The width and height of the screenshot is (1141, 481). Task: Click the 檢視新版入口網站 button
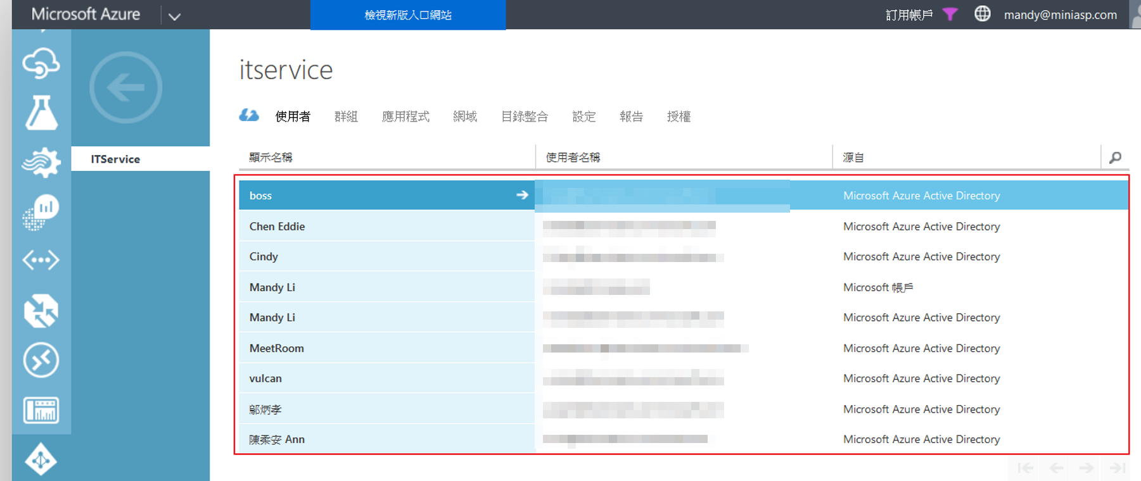[x=408, y=15]
